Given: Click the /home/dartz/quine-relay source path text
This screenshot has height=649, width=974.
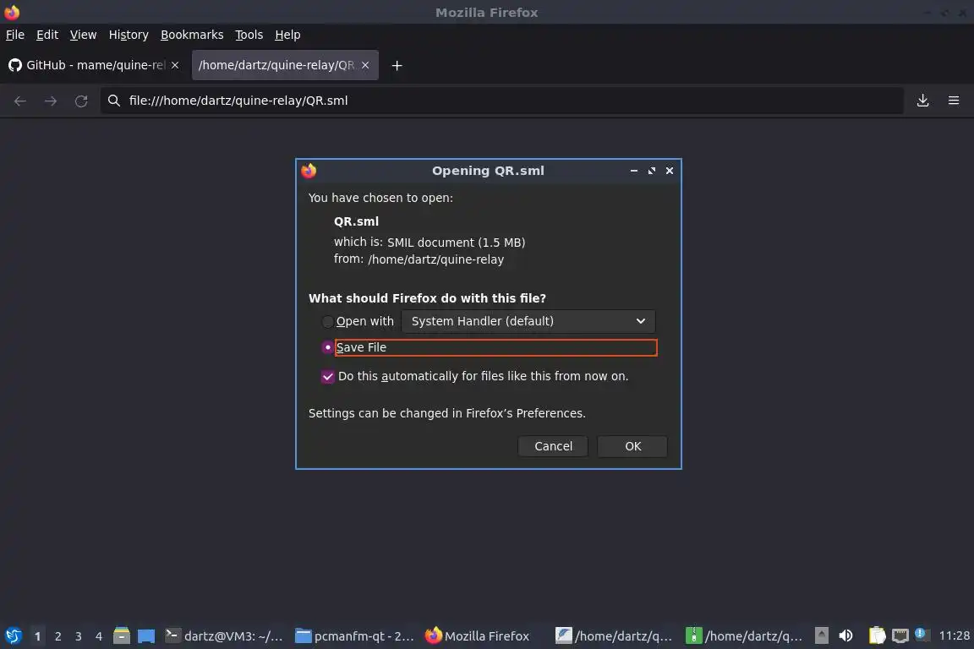Looking at the screenshot, I should [x=435, y=259].
